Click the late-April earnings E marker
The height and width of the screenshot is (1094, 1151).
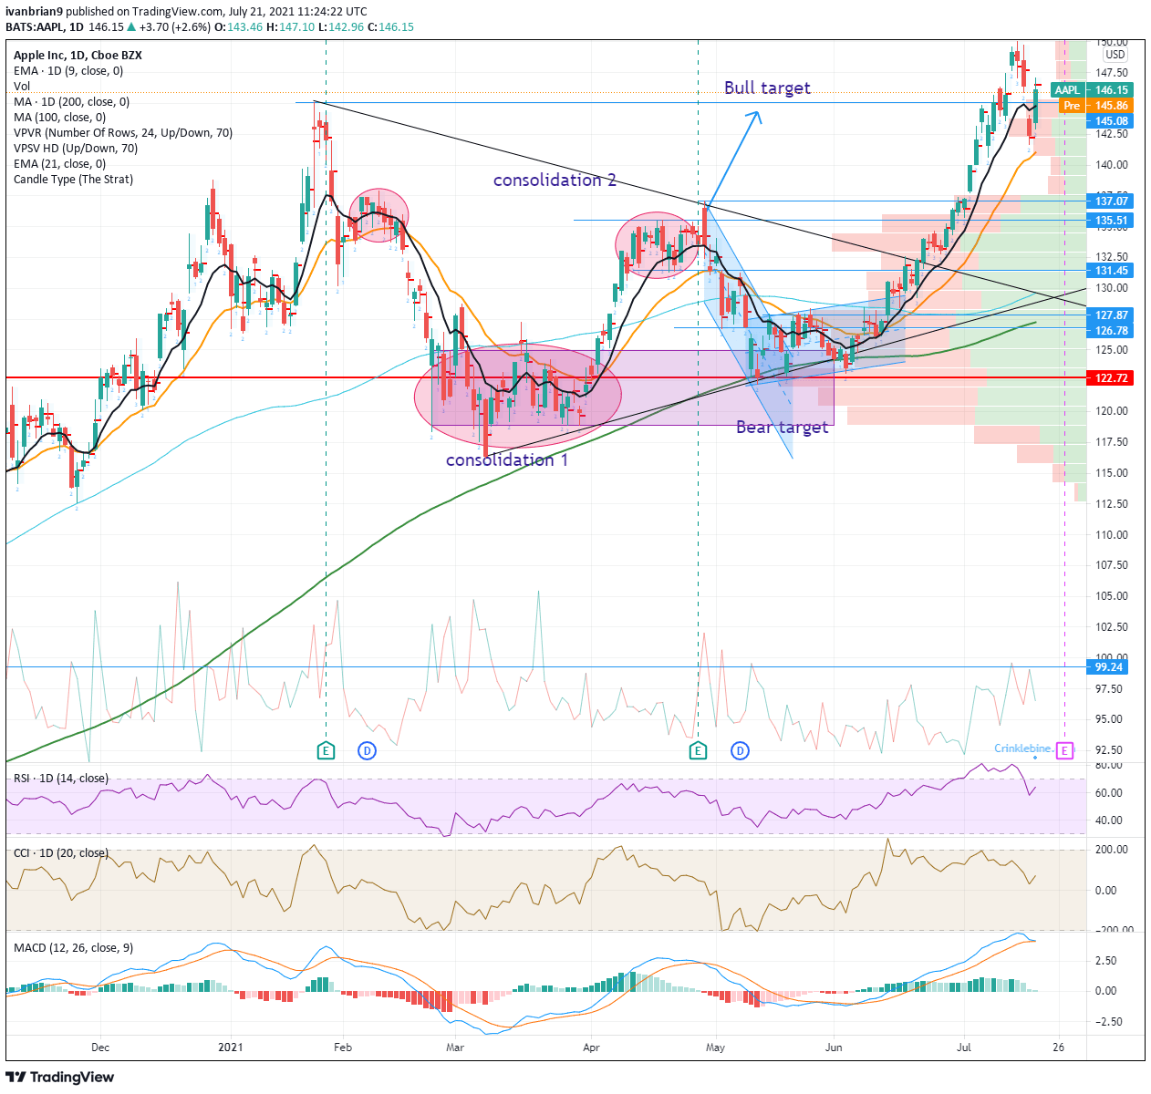click(698, 751)
